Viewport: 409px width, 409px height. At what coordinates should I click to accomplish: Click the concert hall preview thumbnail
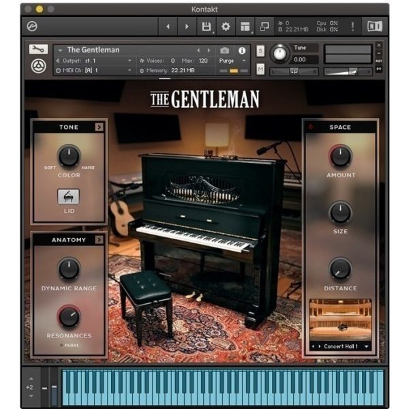click(340, 320)
